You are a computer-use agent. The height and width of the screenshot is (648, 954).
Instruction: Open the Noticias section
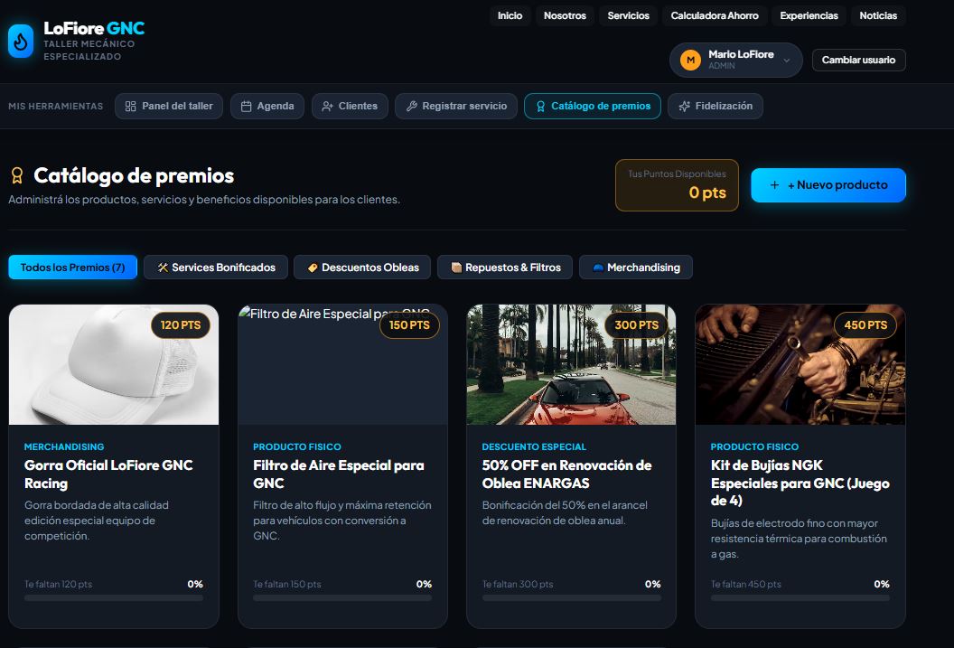click(878, 16)
